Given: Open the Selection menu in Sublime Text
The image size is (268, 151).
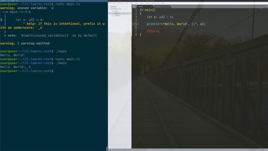Looking at the screenshot, I should click(x=121, y=3).
